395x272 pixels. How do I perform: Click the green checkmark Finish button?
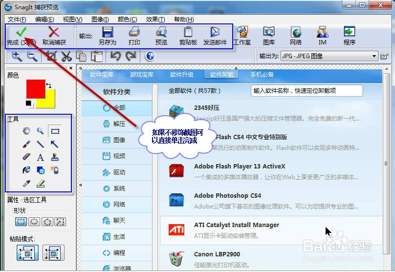(x=22, y=36)
